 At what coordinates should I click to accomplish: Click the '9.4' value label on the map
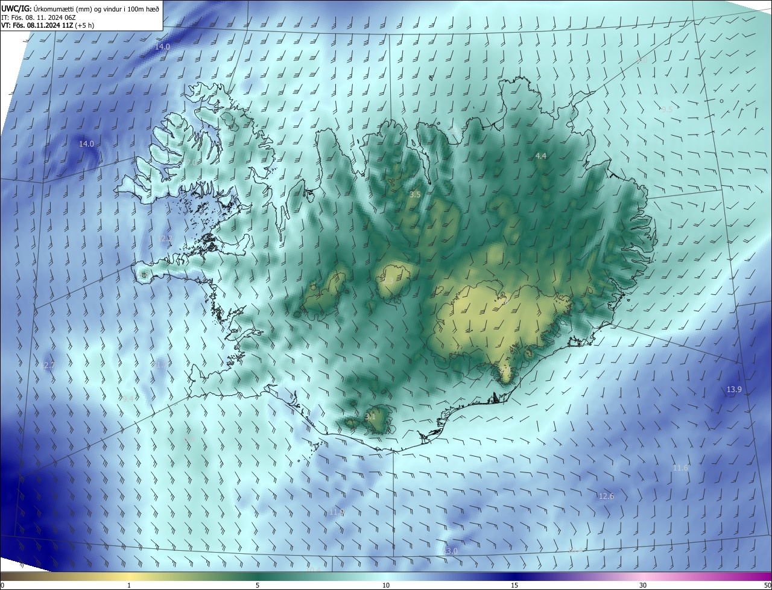[x=128, y=399]
